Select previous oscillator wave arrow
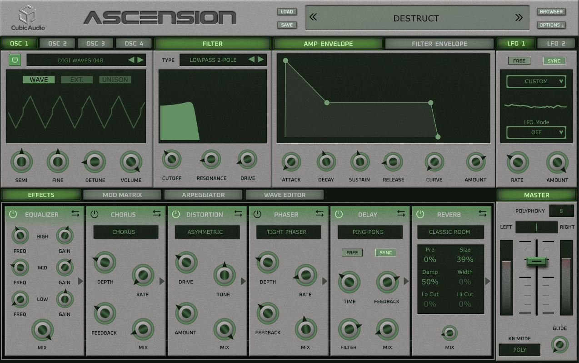The height and width of the screenshot is (363, 579). tap(131, 60)
